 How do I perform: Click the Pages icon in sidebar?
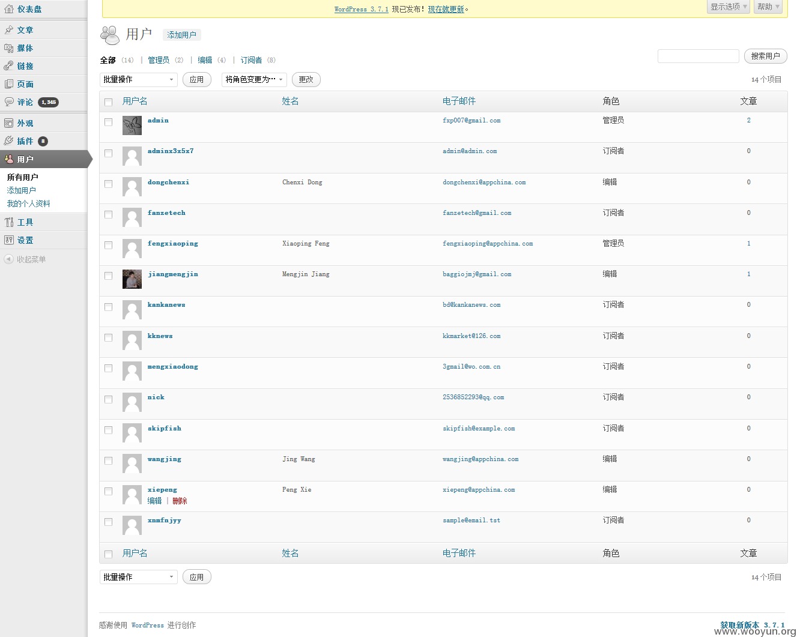(9, 84)
